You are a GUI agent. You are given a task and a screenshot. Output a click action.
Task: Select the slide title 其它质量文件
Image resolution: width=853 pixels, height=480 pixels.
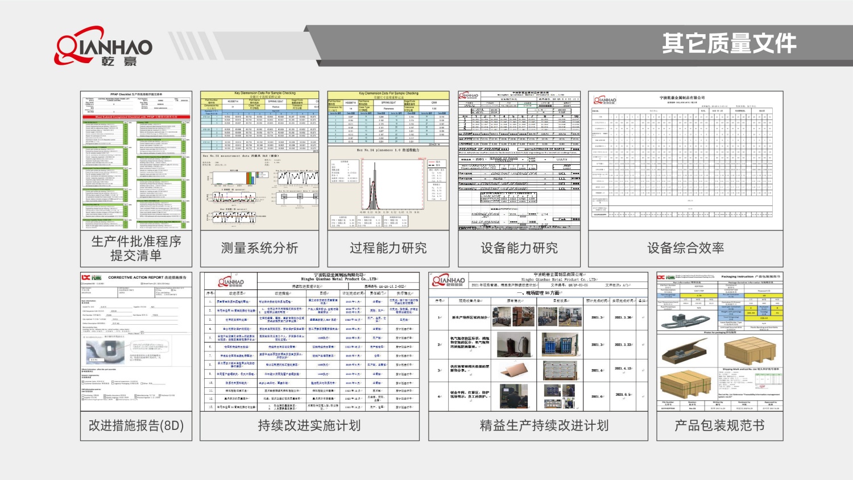click(x=729, y=44)
